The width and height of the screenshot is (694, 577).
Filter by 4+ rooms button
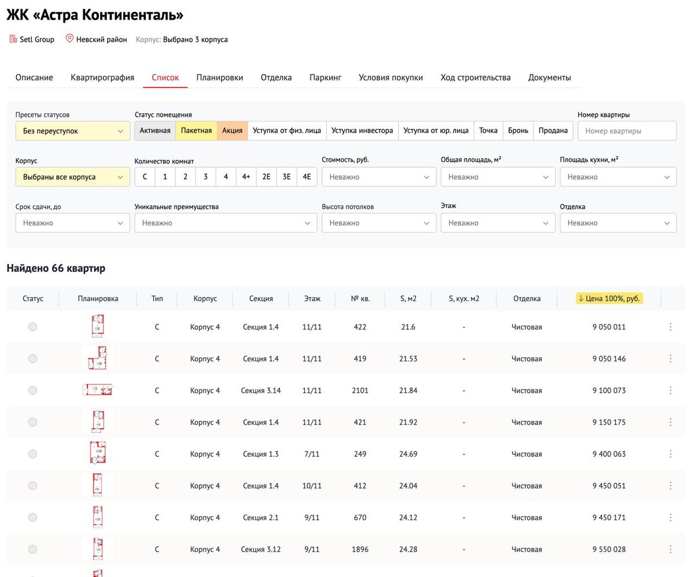click(246, 177)
